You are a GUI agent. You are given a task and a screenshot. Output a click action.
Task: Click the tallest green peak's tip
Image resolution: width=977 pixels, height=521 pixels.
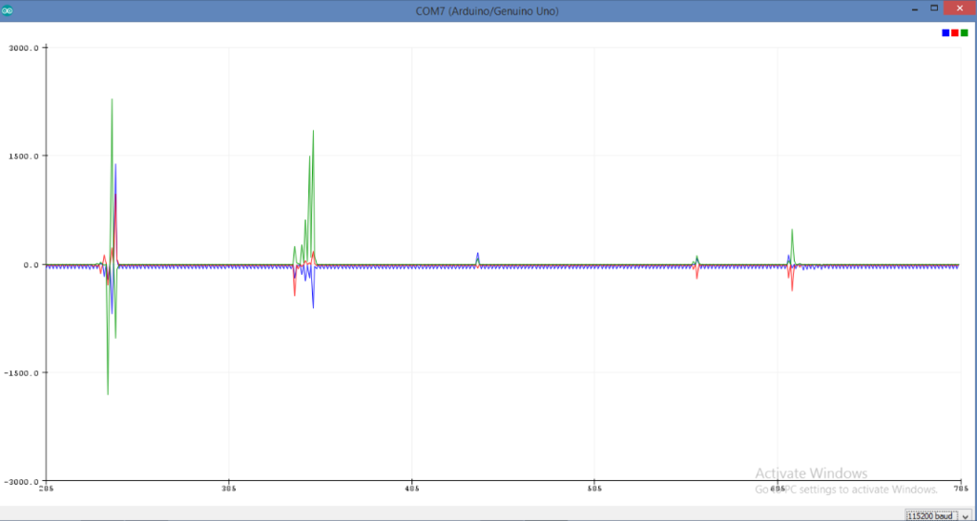point(112,99)
